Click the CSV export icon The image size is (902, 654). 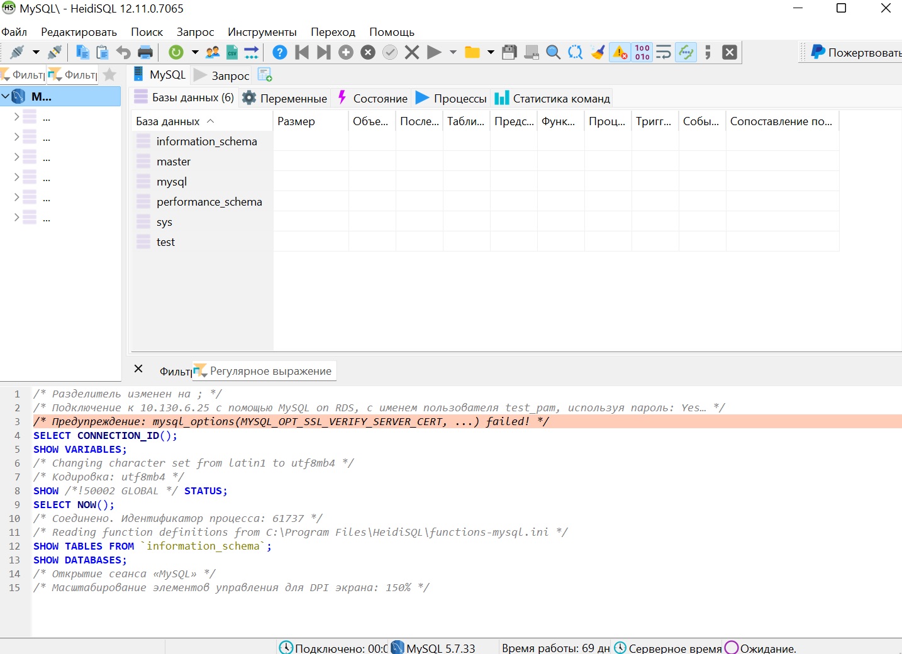pyautogui.click(x=232, y=53)
